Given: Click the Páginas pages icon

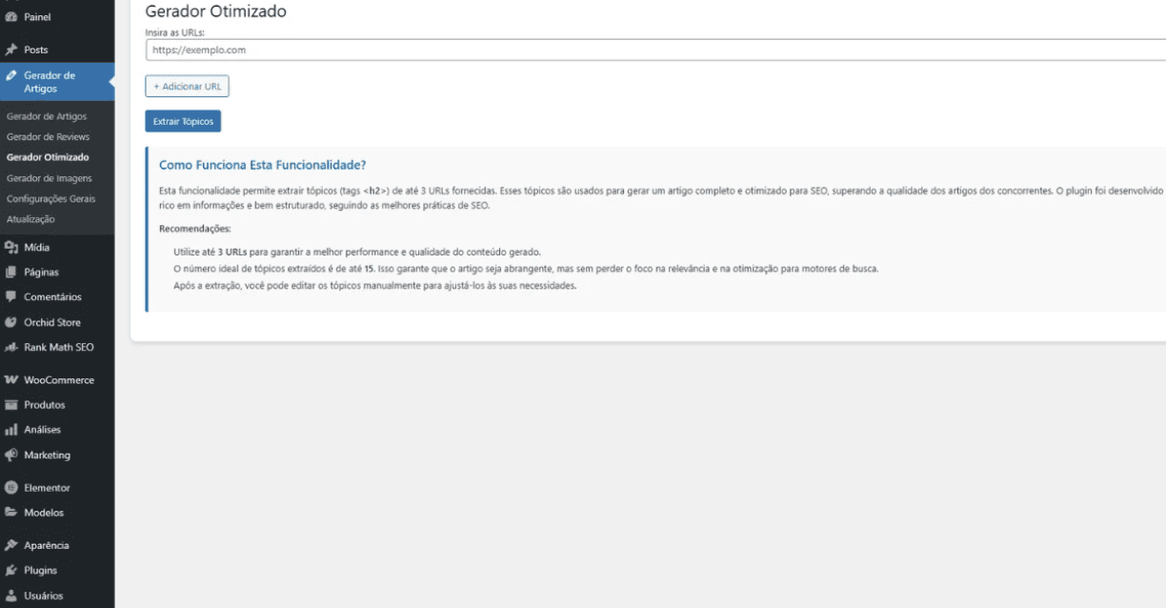Looking at the screenshot, I should tap(11, 272).
